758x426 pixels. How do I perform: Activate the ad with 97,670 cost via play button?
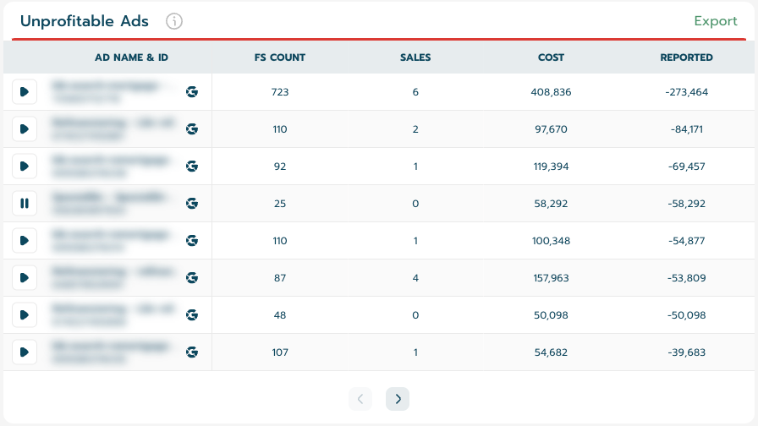pyautogui.click(x=25, y=129)
